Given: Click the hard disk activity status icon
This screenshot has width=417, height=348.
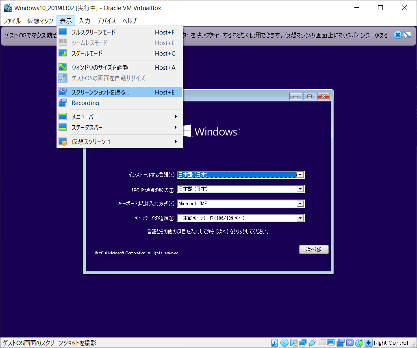Looking at the screenshot, I should point(274,343).
